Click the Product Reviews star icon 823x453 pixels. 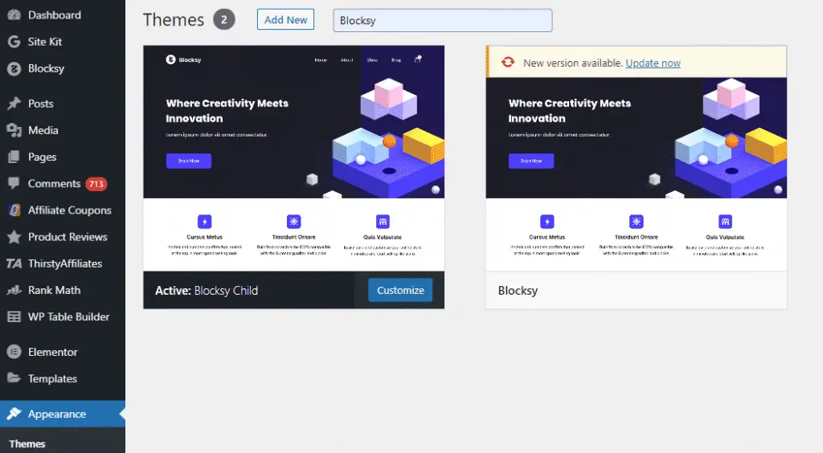(x=14, y=237)
